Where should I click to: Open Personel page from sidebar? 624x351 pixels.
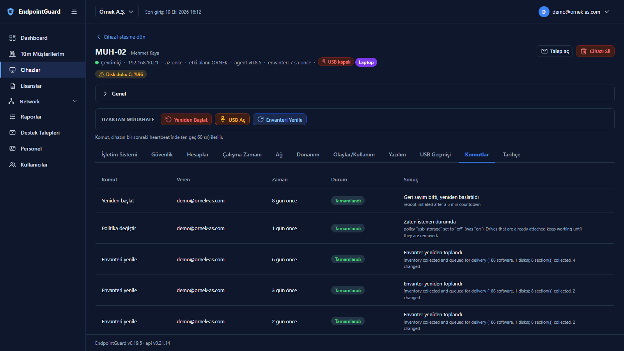[x=43, y=149]
